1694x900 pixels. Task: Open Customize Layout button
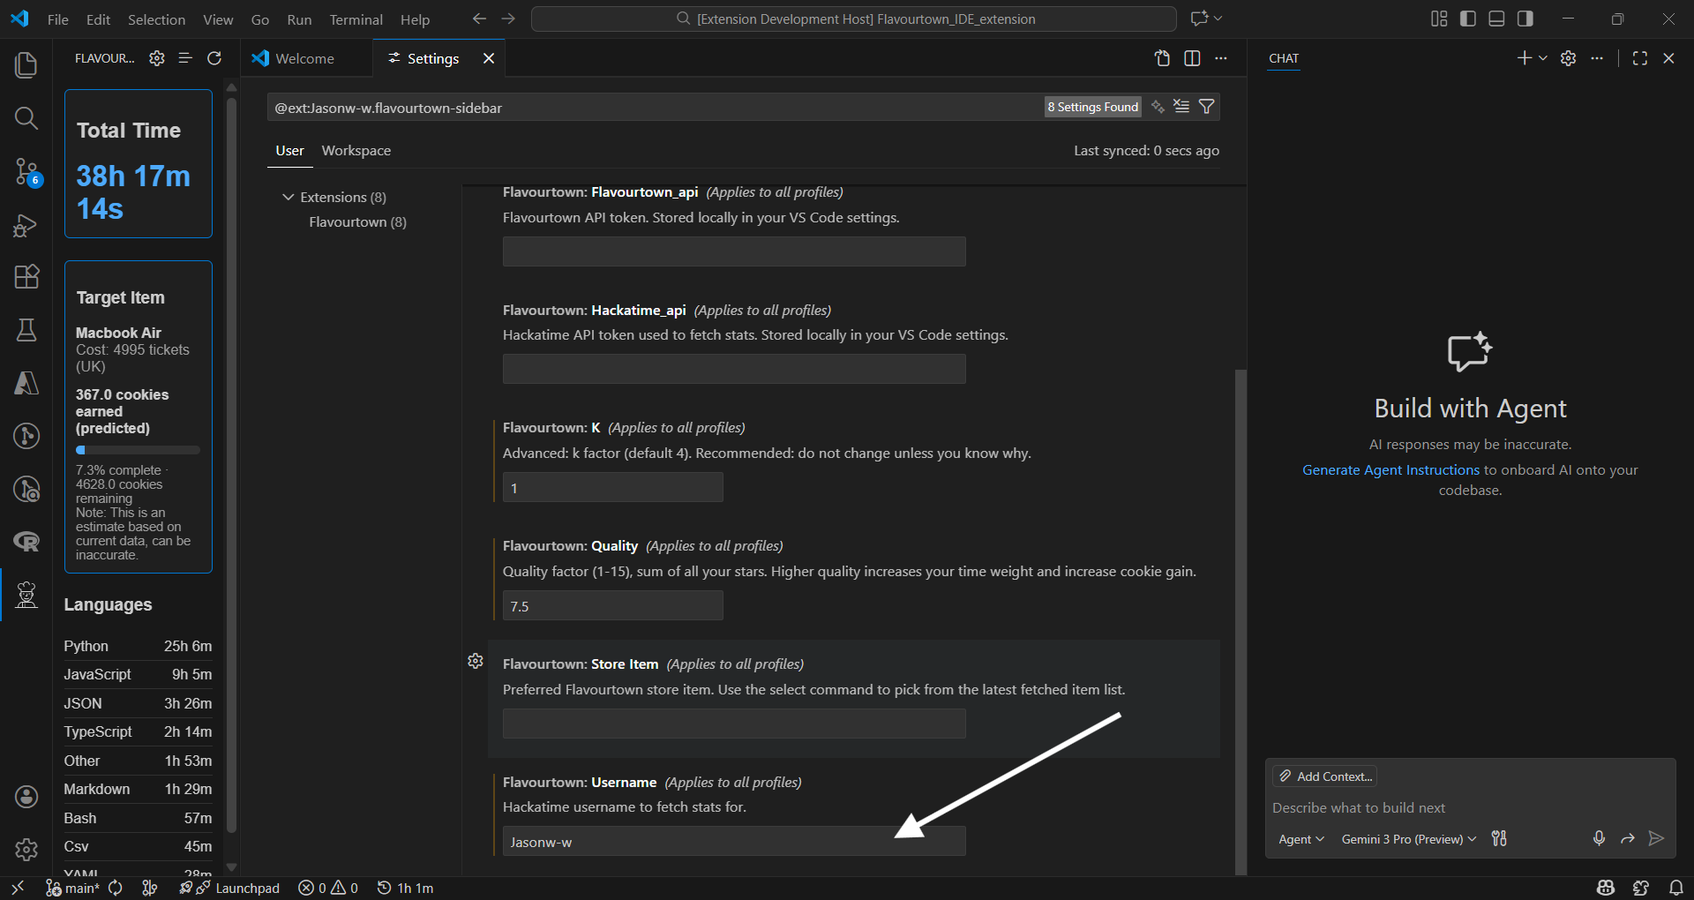click(1439, 19)
